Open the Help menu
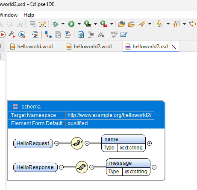This screenshot has height=190, width=197. coord(29,15)
